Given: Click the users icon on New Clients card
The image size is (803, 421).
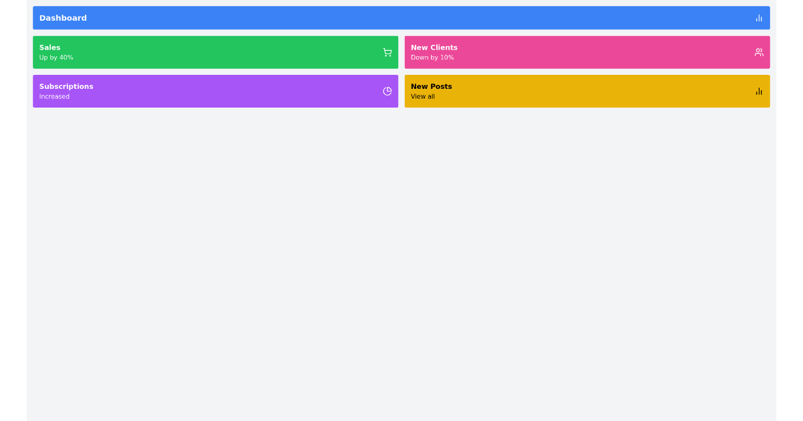Looking at the screenshot, I should click(759, 52).
